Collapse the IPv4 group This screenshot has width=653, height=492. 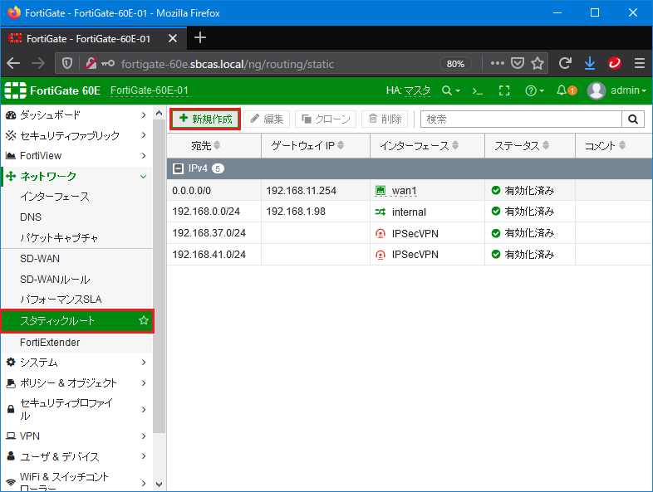coord(179,168)
